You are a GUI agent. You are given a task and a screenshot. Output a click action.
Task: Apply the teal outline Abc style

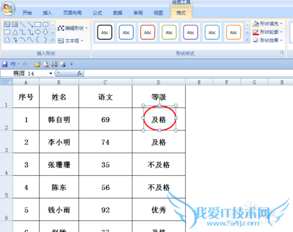[212, 32]
